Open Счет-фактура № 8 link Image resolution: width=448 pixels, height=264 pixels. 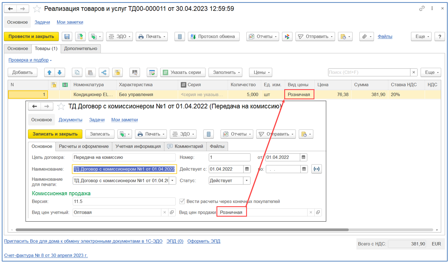(46, 256)
